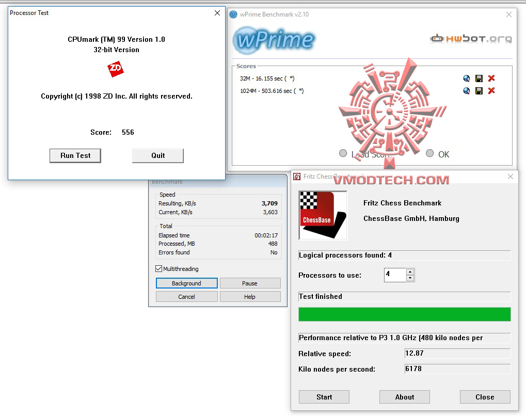Run Test in CPUmark Processor Test
Screen dimensions: 526x416
click(75, 156)
